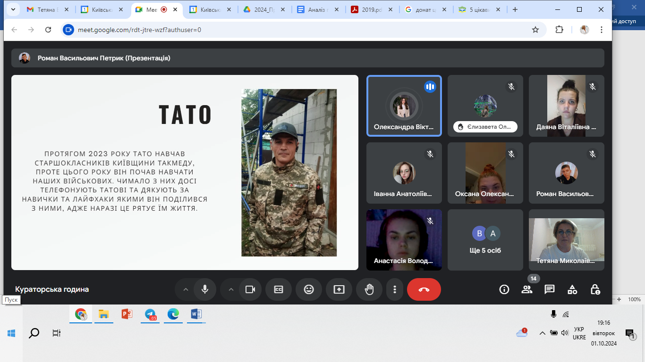Open the meeting details info icon
This screenshot has width=645, height=362.
click(504, 289)
